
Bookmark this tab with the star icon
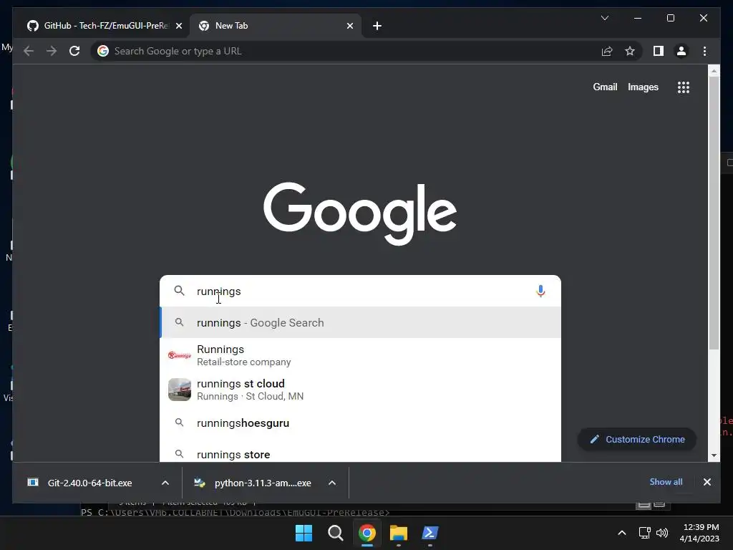[630, 51]
